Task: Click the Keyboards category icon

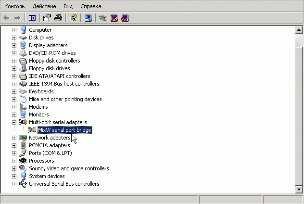Action: pyautogui.click(x=23, y=91)
